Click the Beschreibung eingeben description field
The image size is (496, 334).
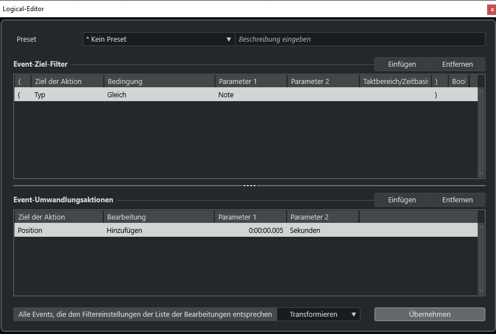359,39
